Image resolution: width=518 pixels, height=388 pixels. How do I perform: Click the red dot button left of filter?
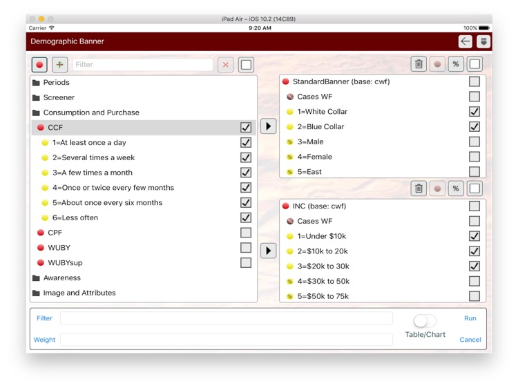(x=39, y=64)
